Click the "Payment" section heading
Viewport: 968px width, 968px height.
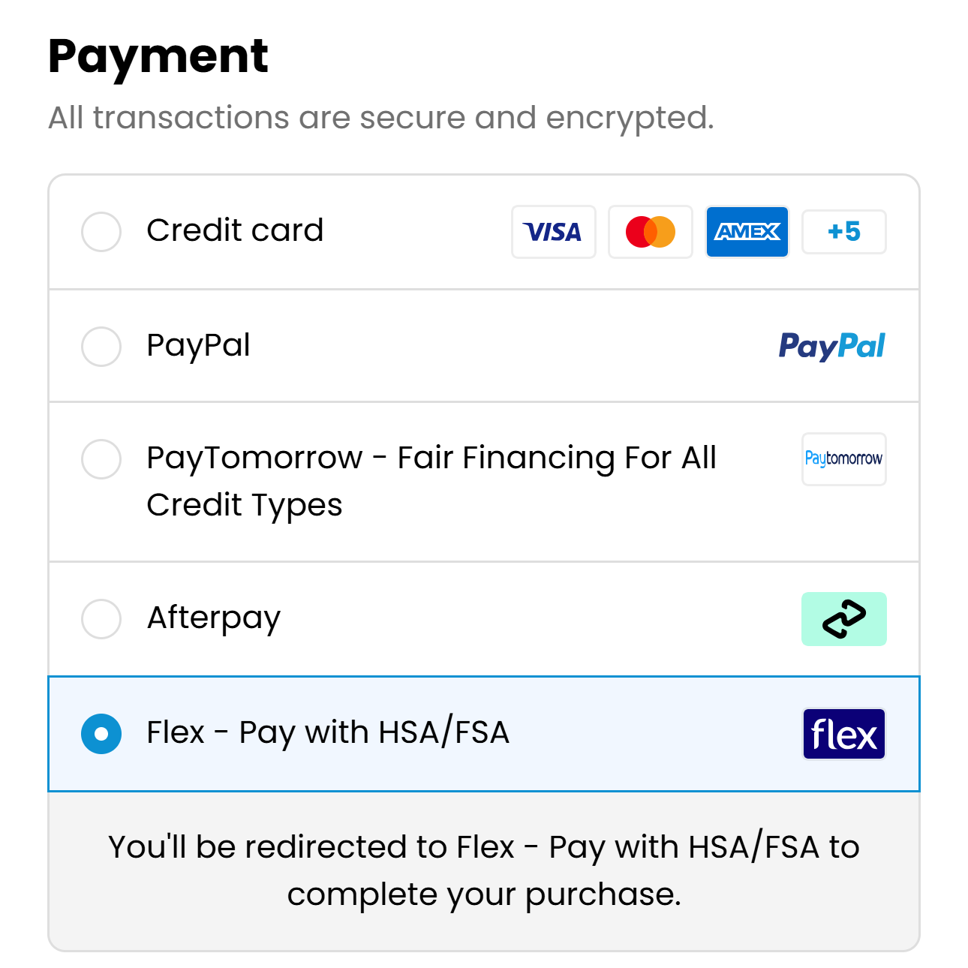[x=158, y=56]
